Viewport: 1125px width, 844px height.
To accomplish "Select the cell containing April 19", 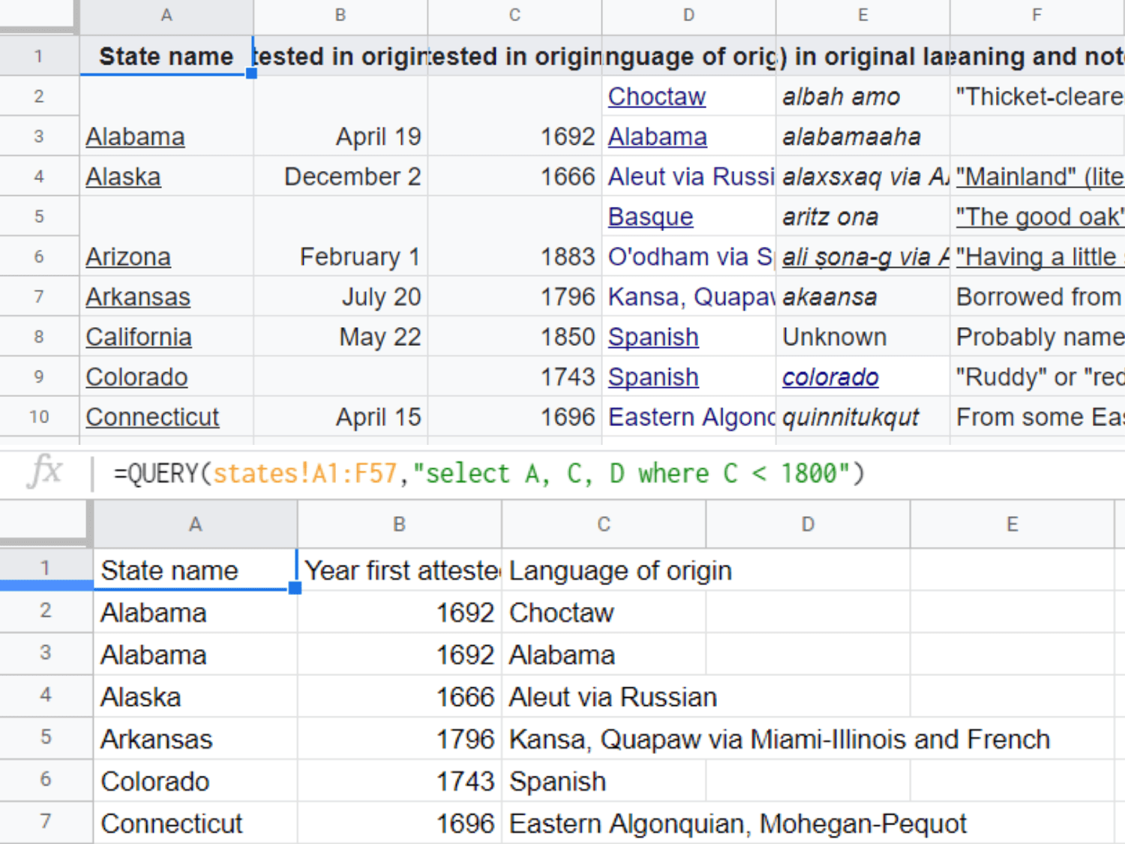I will coord(340,137).
